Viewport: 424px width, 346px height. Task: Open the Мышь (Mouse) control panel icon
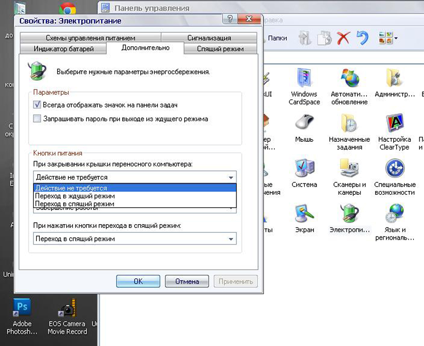coord(304,124)
